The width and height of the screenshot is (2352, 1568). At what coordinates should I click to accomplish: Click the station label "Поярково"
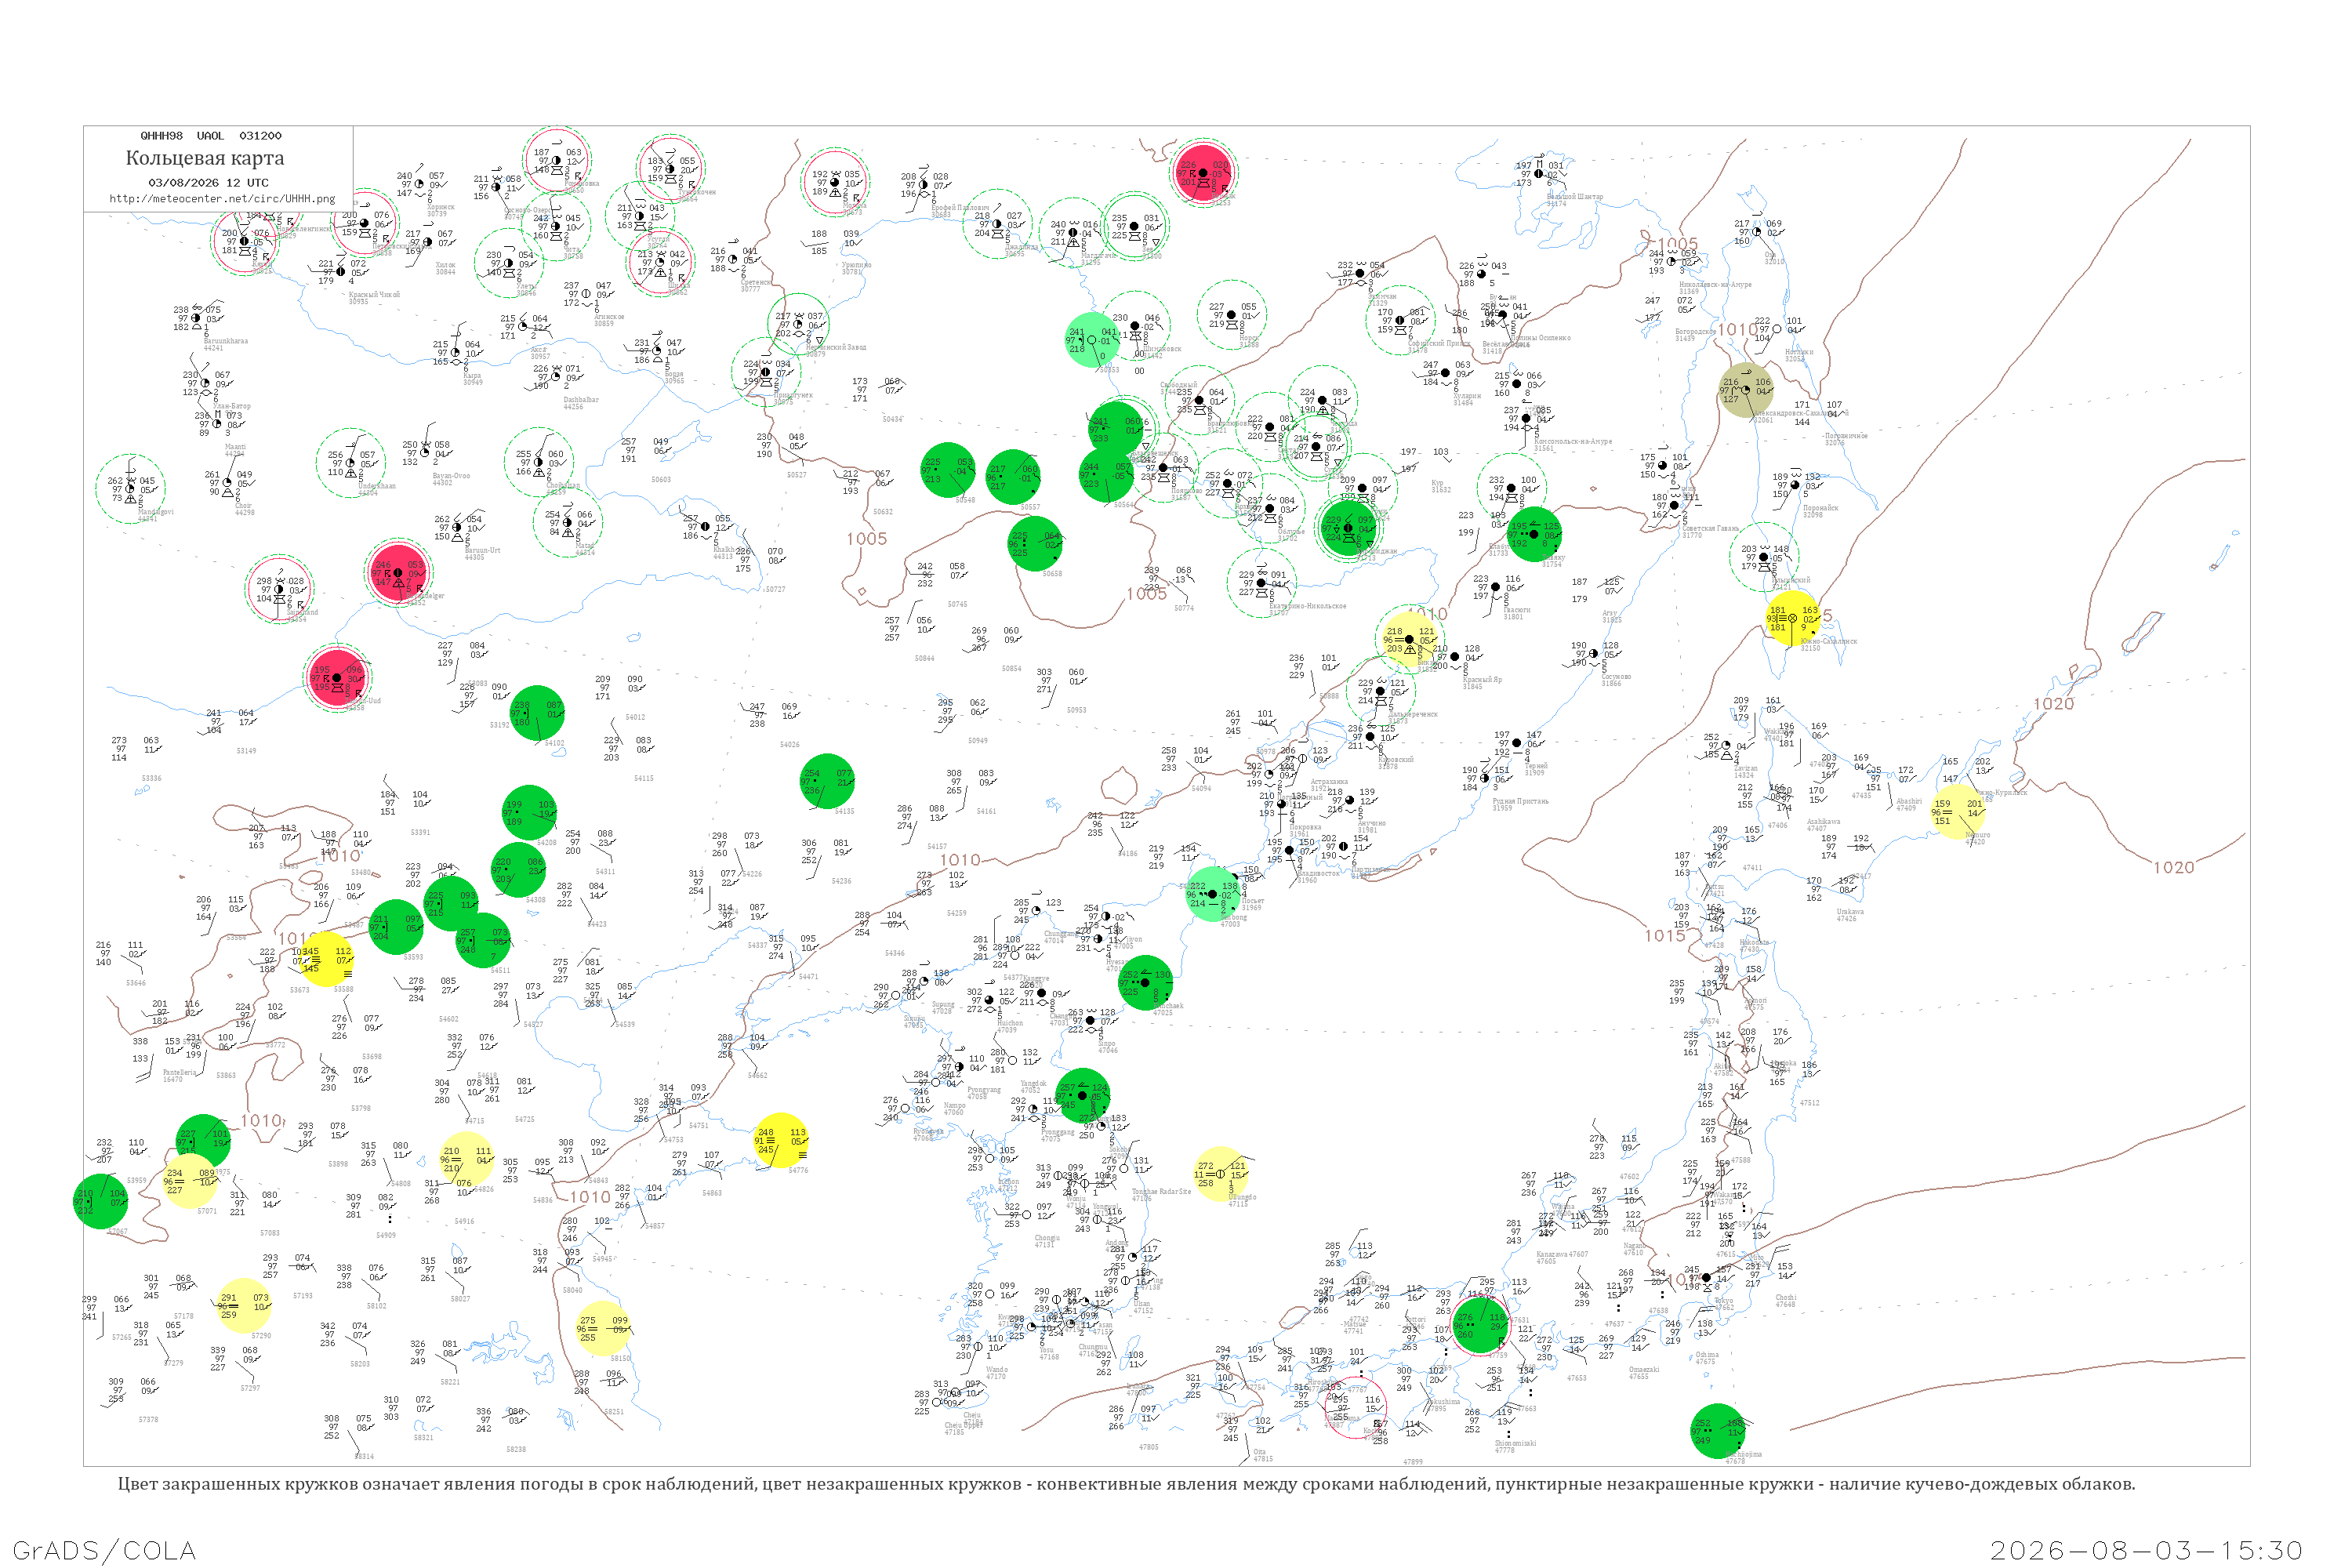point(1187,491)
